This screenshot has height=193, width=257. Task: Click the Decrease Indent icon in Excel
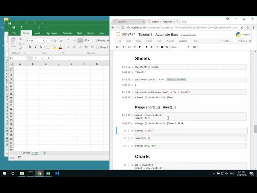86,47
